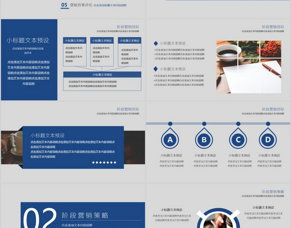
Task: Click the first 小标题文本预设 box header in diagram
Action: click(75, 41)
